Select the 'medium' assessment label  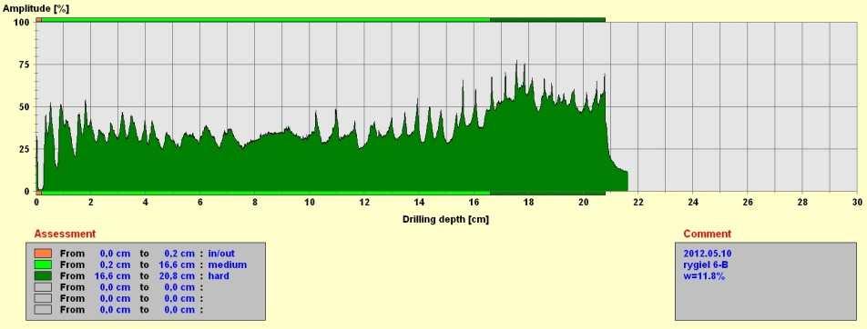point(228,264)
